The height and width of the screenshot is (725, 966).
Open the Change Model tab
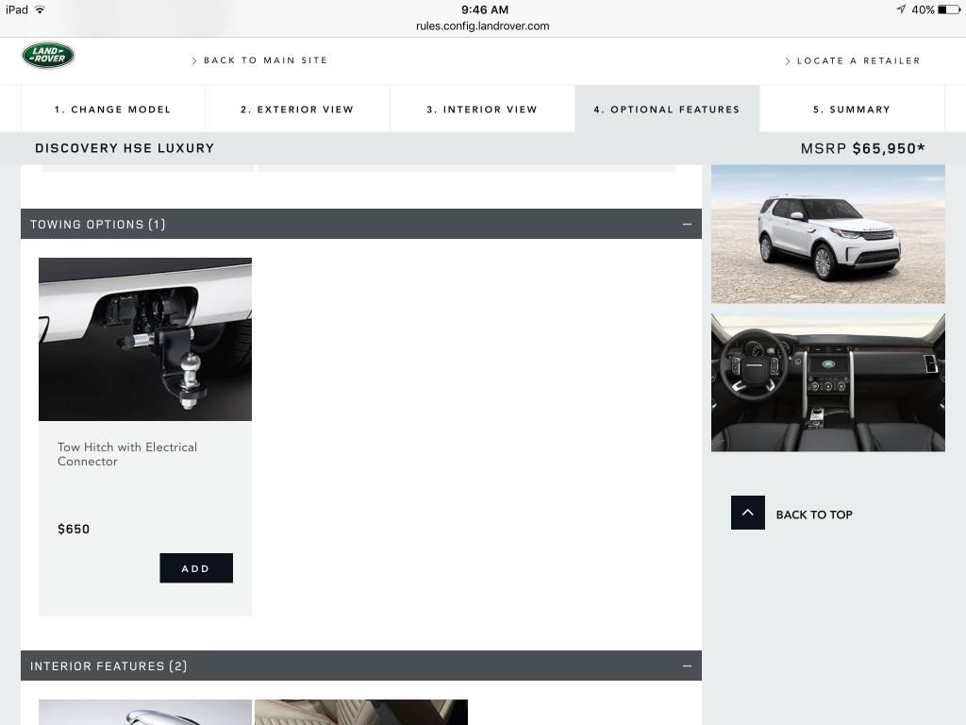pyautogui.click(x=113, y=110)
